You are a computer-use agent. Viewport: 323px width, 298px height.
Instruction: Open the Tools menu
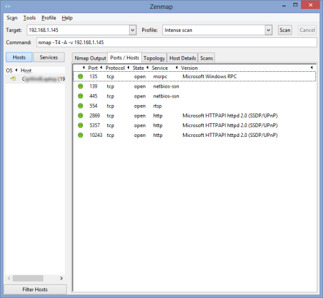coord(30,18)
